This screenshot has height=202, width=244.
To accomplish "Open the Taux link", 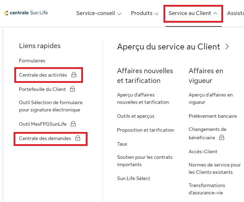I will coord(122,144).
